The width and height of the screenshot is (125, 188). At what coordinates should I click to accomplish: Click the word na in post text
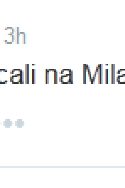pyautogui.click(x=59, y=76)
